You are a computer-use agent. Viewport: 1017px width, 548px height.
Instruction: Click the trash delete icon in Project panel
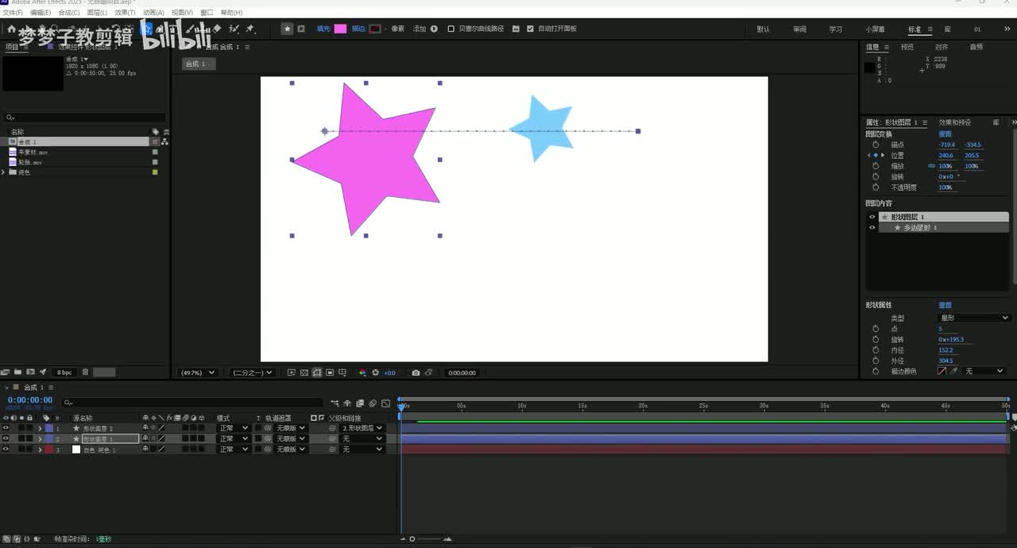[85, 372]
